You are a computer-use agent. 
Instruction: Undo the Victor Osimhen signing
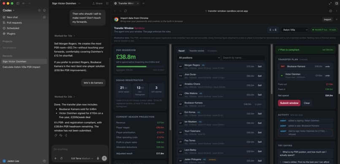327,76
